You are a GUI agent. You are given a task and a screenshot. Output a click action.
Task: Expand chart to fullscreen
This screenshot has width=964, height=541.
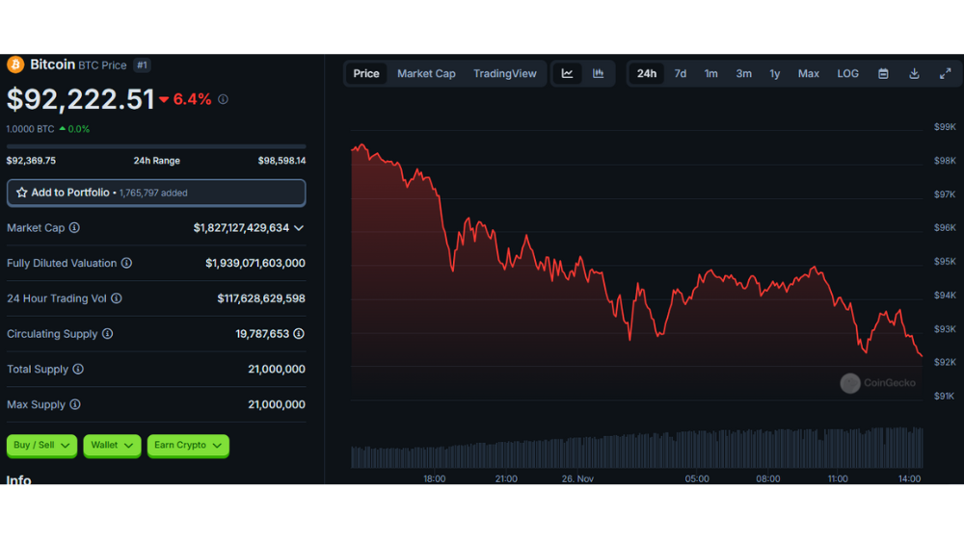946,74
